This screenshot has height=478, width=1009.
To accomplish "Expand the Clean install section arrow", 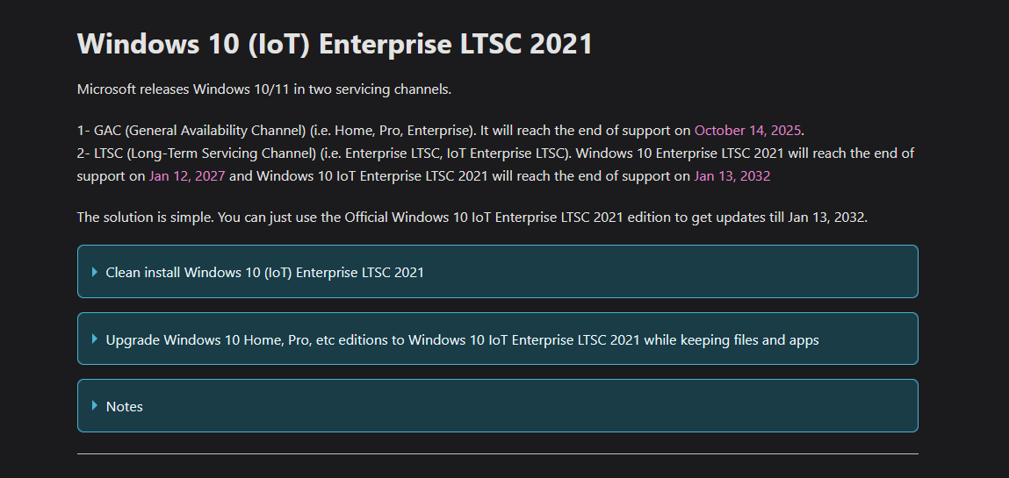I will [94, 272].
